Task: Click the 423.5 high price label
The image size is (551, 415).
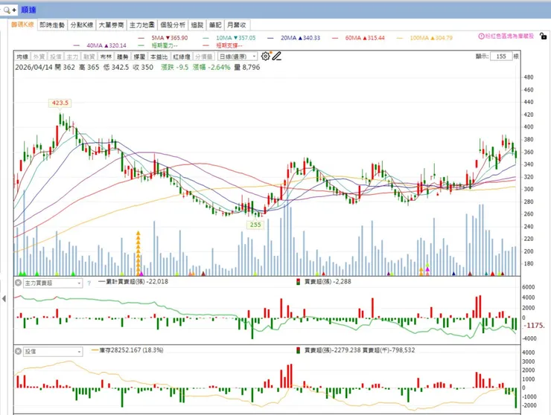Action: coord(60,103)
